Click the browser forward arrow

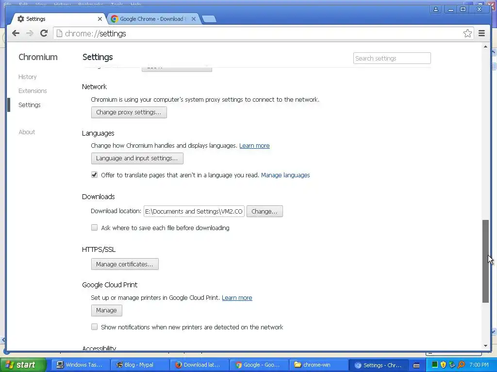tap(30, 33)
